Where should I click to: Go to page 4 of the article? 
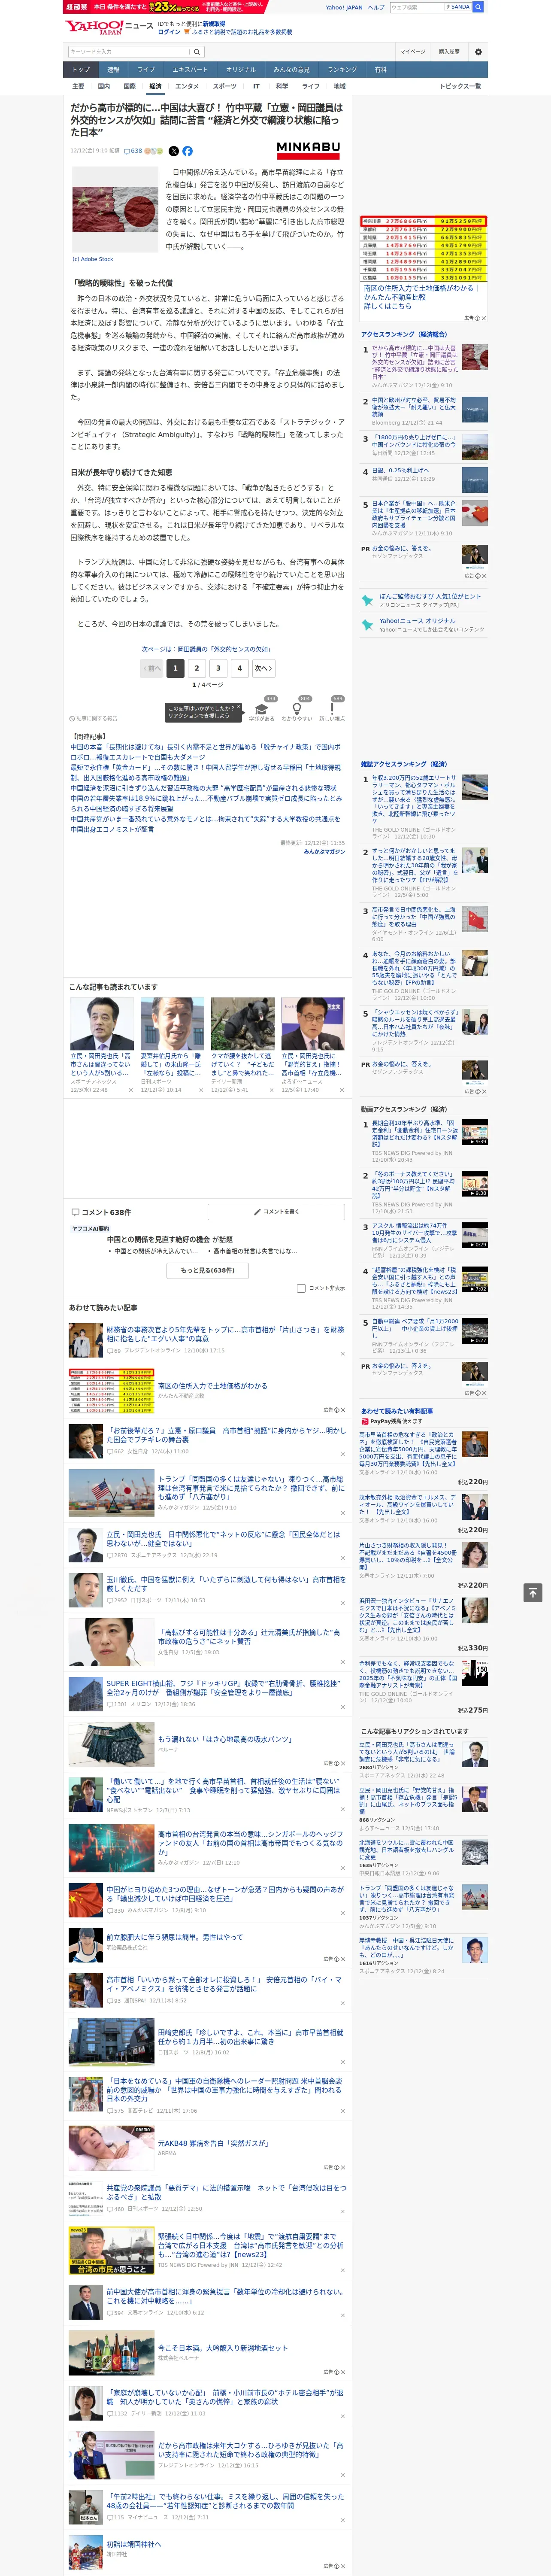240,668
